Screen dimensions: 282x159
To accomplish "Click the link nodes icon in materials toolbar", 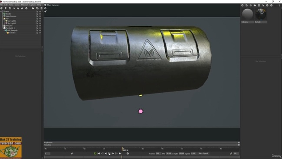I will 263,5.
